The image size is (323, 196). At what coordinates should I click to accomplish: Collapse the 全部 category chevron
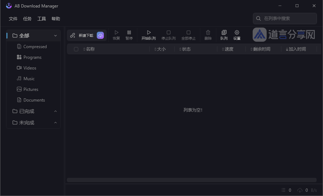click(x=55, y=36)
